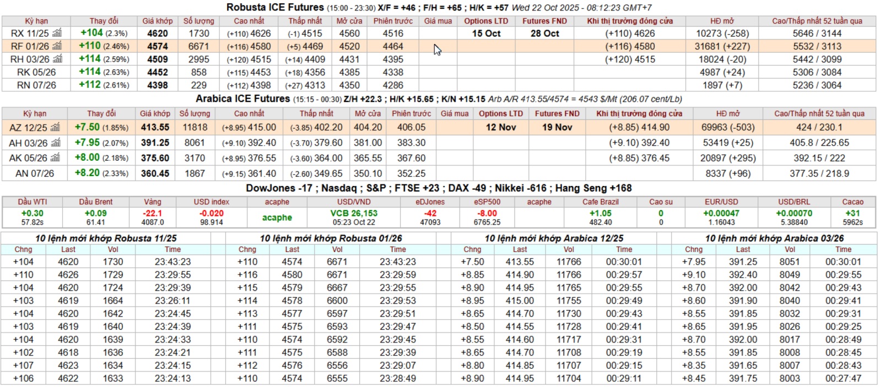Open the chart icon for RF 01/26

pyautogui.click(x=57, y=46)
